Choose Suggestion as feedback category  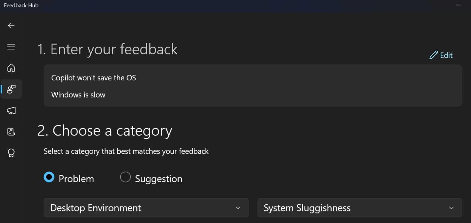[125, 177]
